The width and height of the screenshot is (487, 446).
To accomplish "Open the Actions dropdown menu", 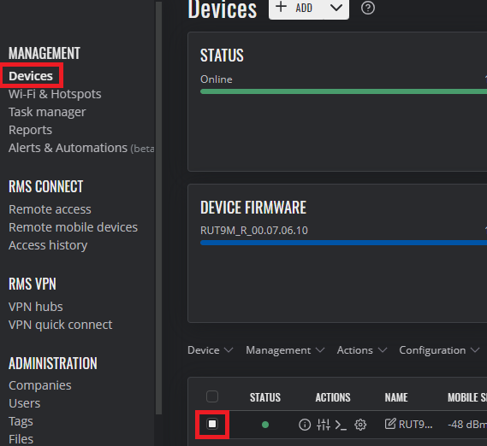I will 362,350.
